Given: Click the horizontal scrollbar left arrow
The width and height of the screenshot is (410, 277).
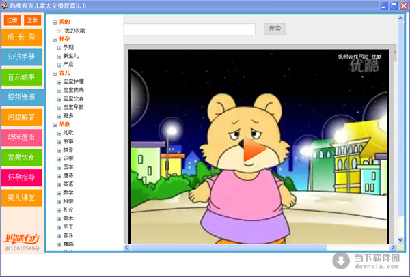Looking at the screenshot, I should pos(127,247).
